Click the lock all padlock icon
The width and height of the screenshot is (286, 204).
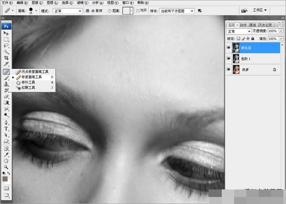[x=253, y=39]
